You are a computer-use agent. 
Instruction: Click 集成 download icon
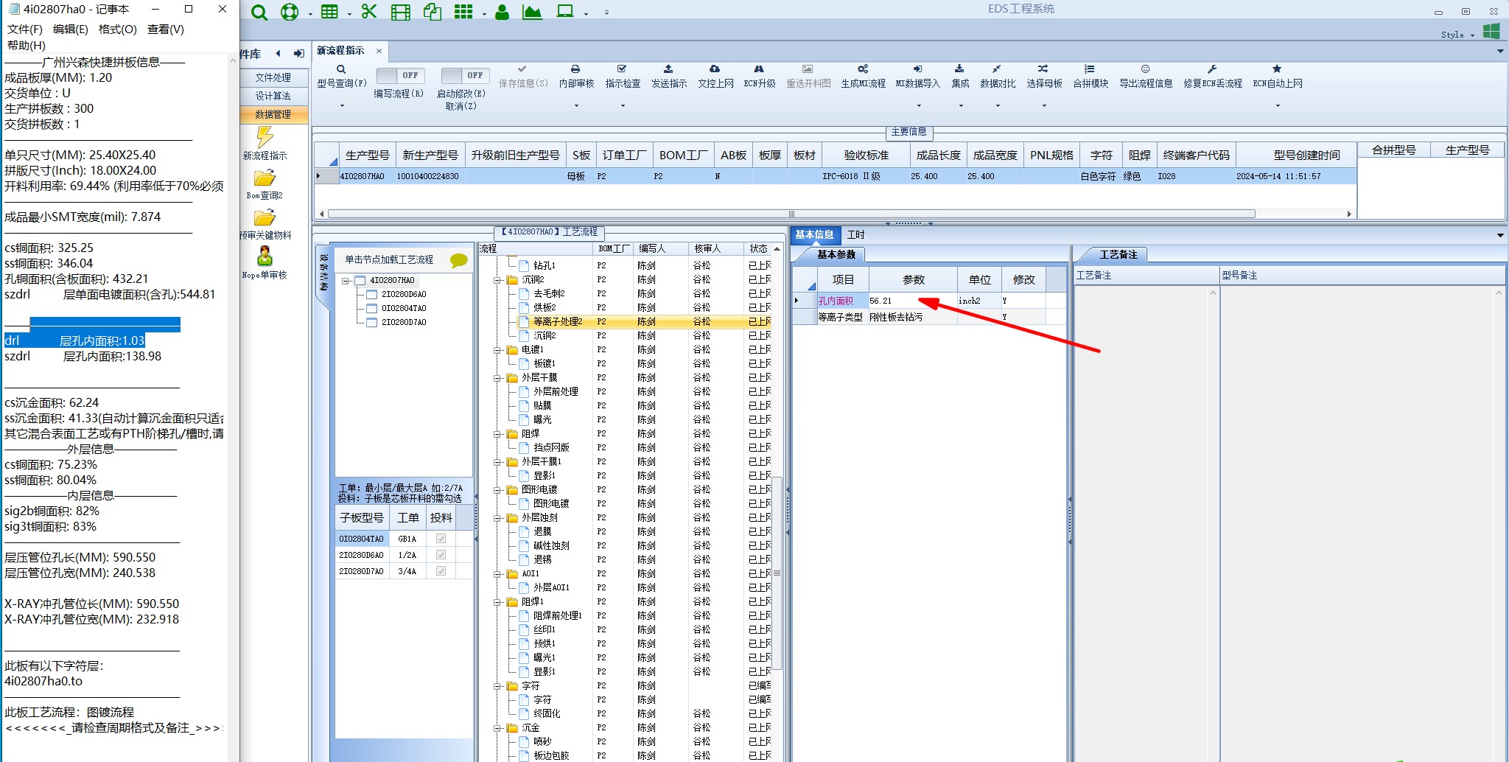[959, 69]
